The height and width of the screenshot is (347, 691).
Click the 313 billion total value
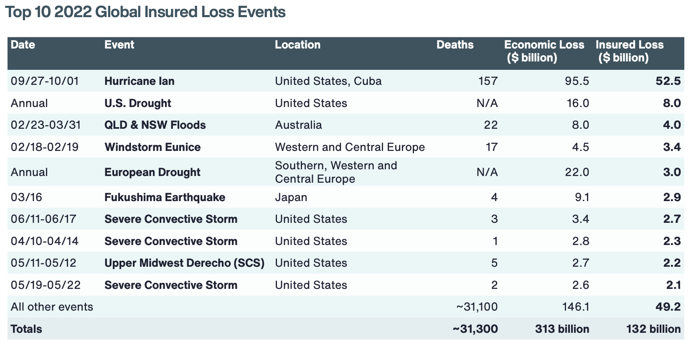(562, 329)
